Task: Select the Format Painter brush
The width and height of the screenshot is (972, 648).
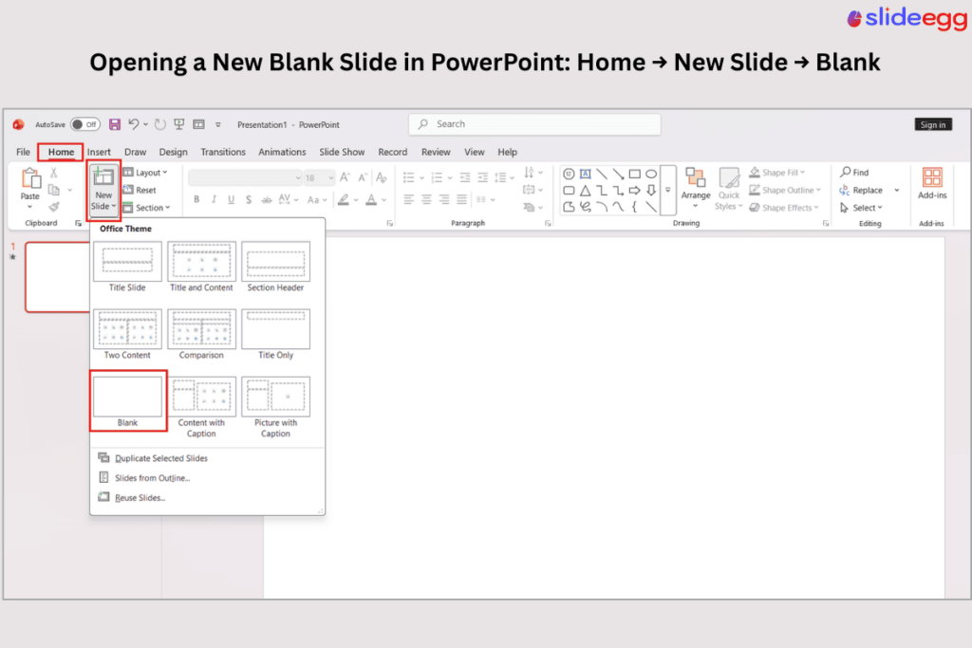Action: 54,207
